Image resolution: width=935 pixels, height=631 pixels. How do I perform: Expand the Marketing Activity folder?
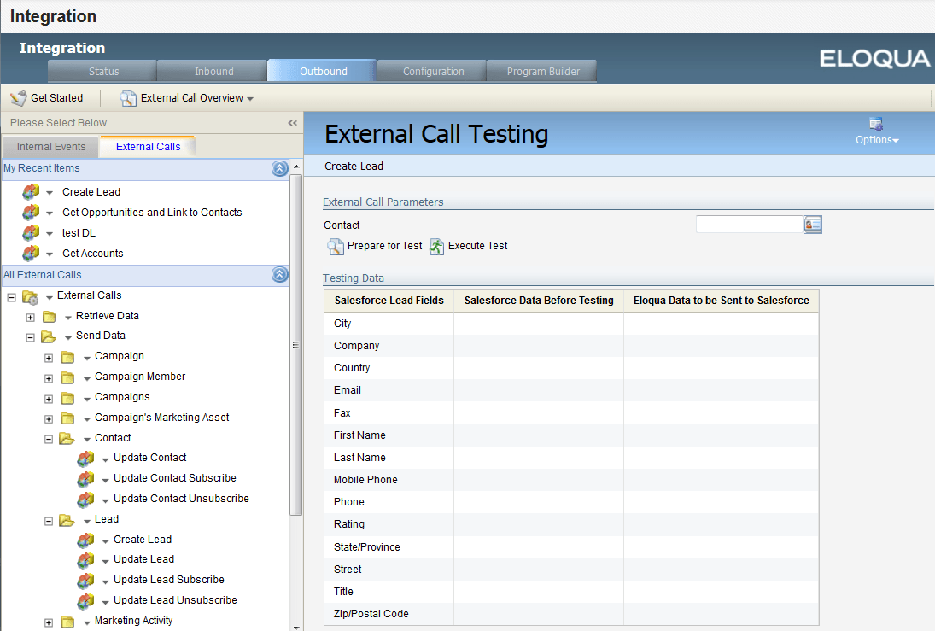click(x=49, y=621)
